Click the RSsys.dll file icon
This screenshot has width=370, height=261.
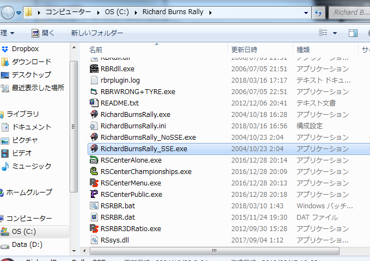pos(94,240)
